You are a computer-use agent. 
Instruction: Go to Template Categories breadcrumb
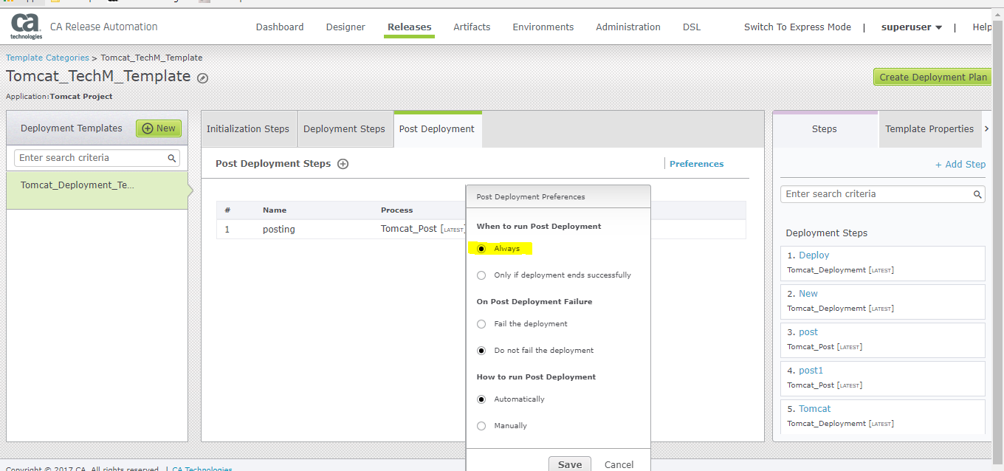click(47, 58)
